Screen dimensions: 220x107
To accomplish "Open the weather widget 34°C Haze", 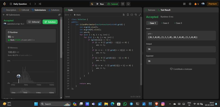I will click(7, 104).
